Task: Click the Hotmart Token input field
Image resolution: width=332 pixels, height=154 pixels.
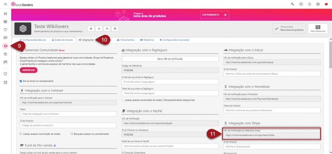Action: [x=65, y=114]
